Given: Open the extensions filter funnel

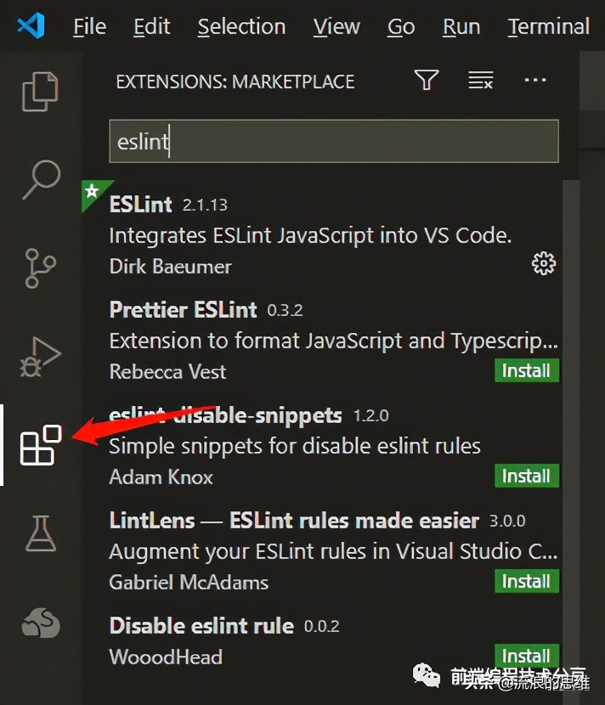Looking at the screenshot, I should click(x=426, y=80).
